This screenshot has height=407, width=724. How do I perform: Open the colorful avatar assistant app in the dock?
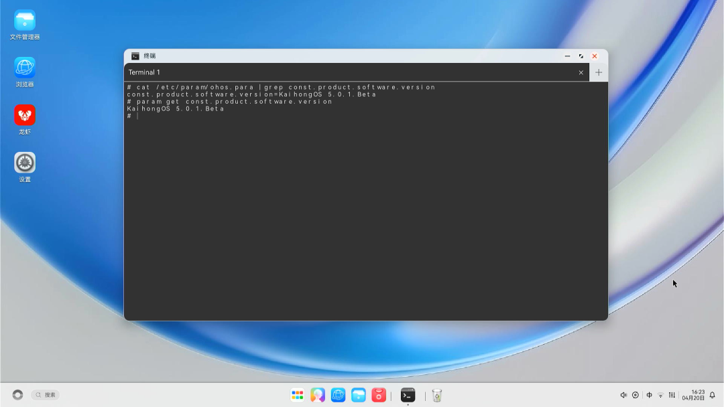click(318, 395)
